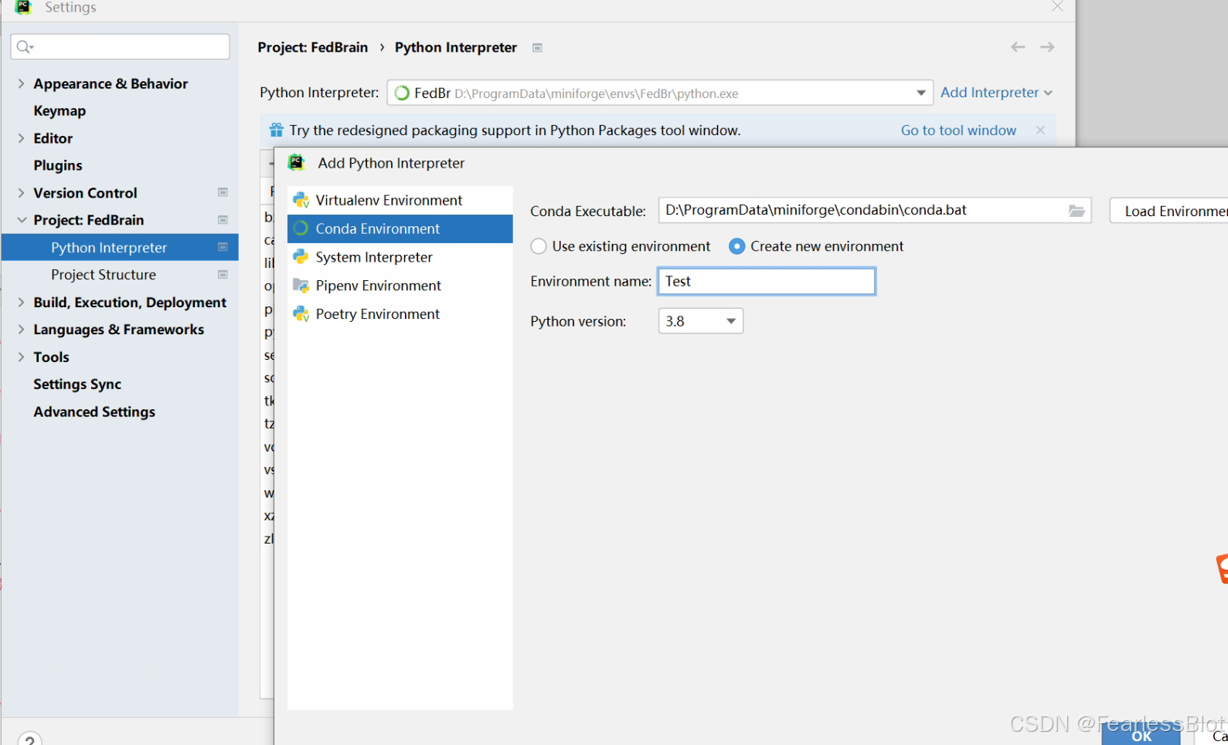This screenshot has height=745, width=1228.
Task: Select Virtualenv Environment type
Action: pos(400,200)
